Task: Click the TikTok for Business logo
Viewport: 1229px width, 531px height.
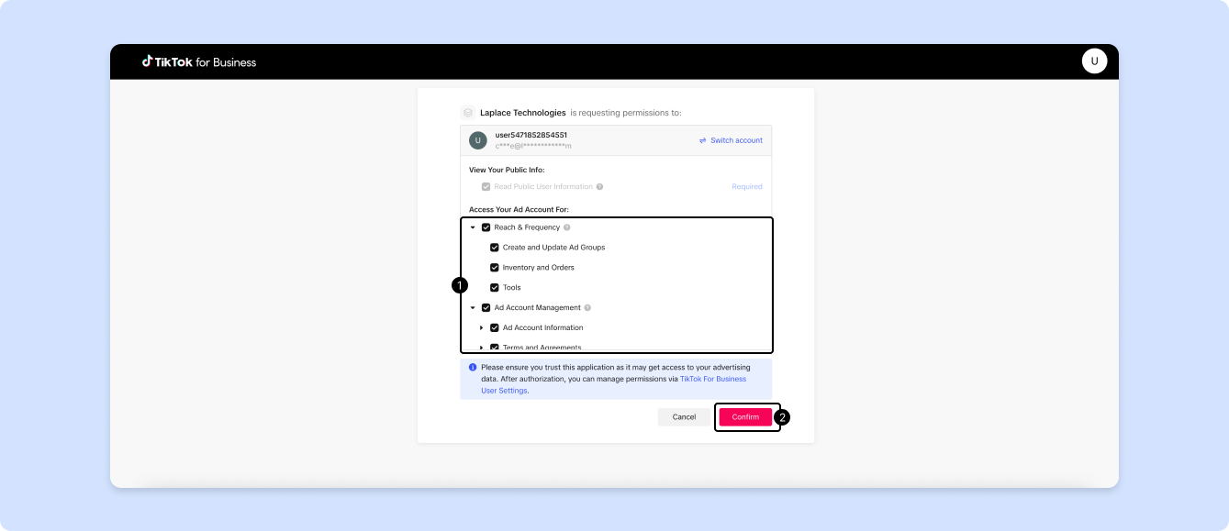Action: (x=198, y=62)
